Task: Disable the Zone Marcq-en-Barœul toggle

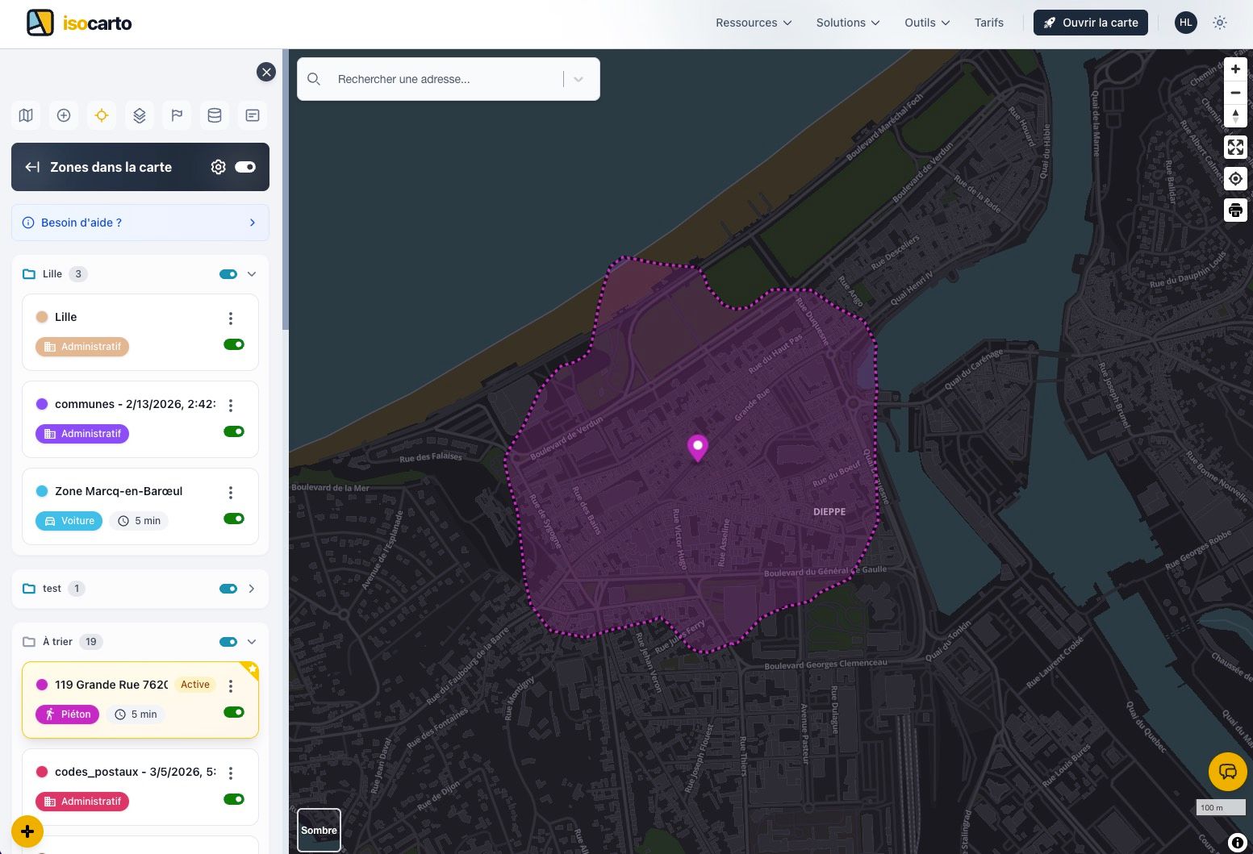Action: tap(234, 519)
